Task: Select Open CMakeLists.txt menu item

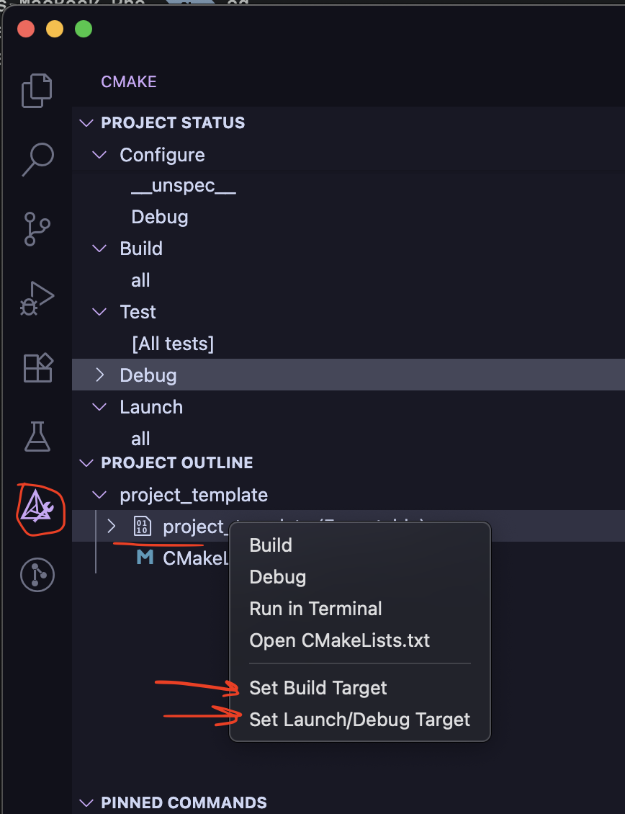Action: pyautogui.click(x=339, y=640)
